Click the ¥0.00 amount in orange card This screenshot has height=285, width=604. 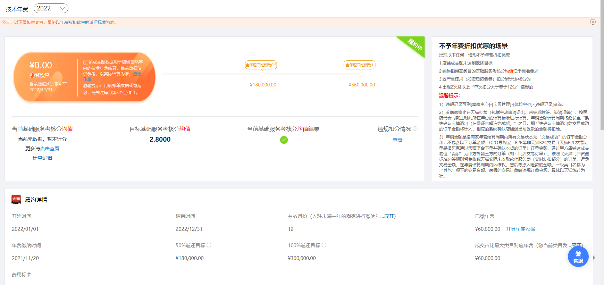[x=41, y=65]
